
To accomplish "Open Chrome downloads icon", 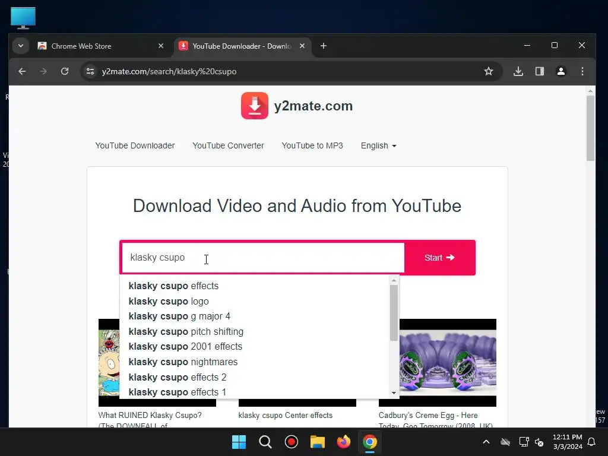I will click(x=518, y=71).
